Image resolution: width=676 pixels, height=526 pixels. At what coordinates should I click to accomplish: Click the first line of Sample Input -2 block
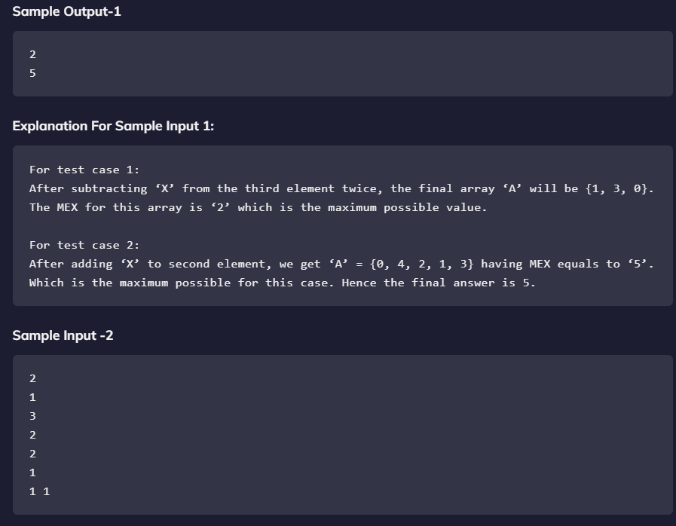point(32,378)
